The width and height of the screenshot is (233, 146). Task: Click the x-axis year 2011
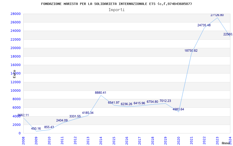coord(62,140)
